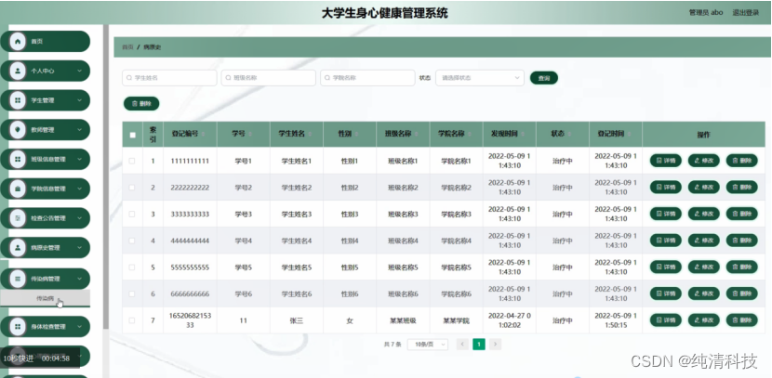Image resolution: width=772 pixels, height=378 pixels.
Task: Open the 请选择状态 status dropdown
Action: (x=480, y=78)
